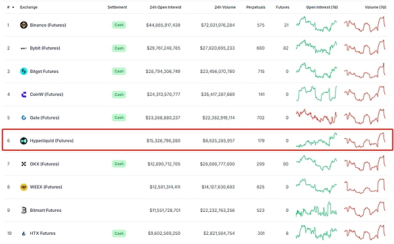This screenshot has width=394, height=244.
Task: Select value $12,501,314,411 in WEEX row
Action: point(165,187)
